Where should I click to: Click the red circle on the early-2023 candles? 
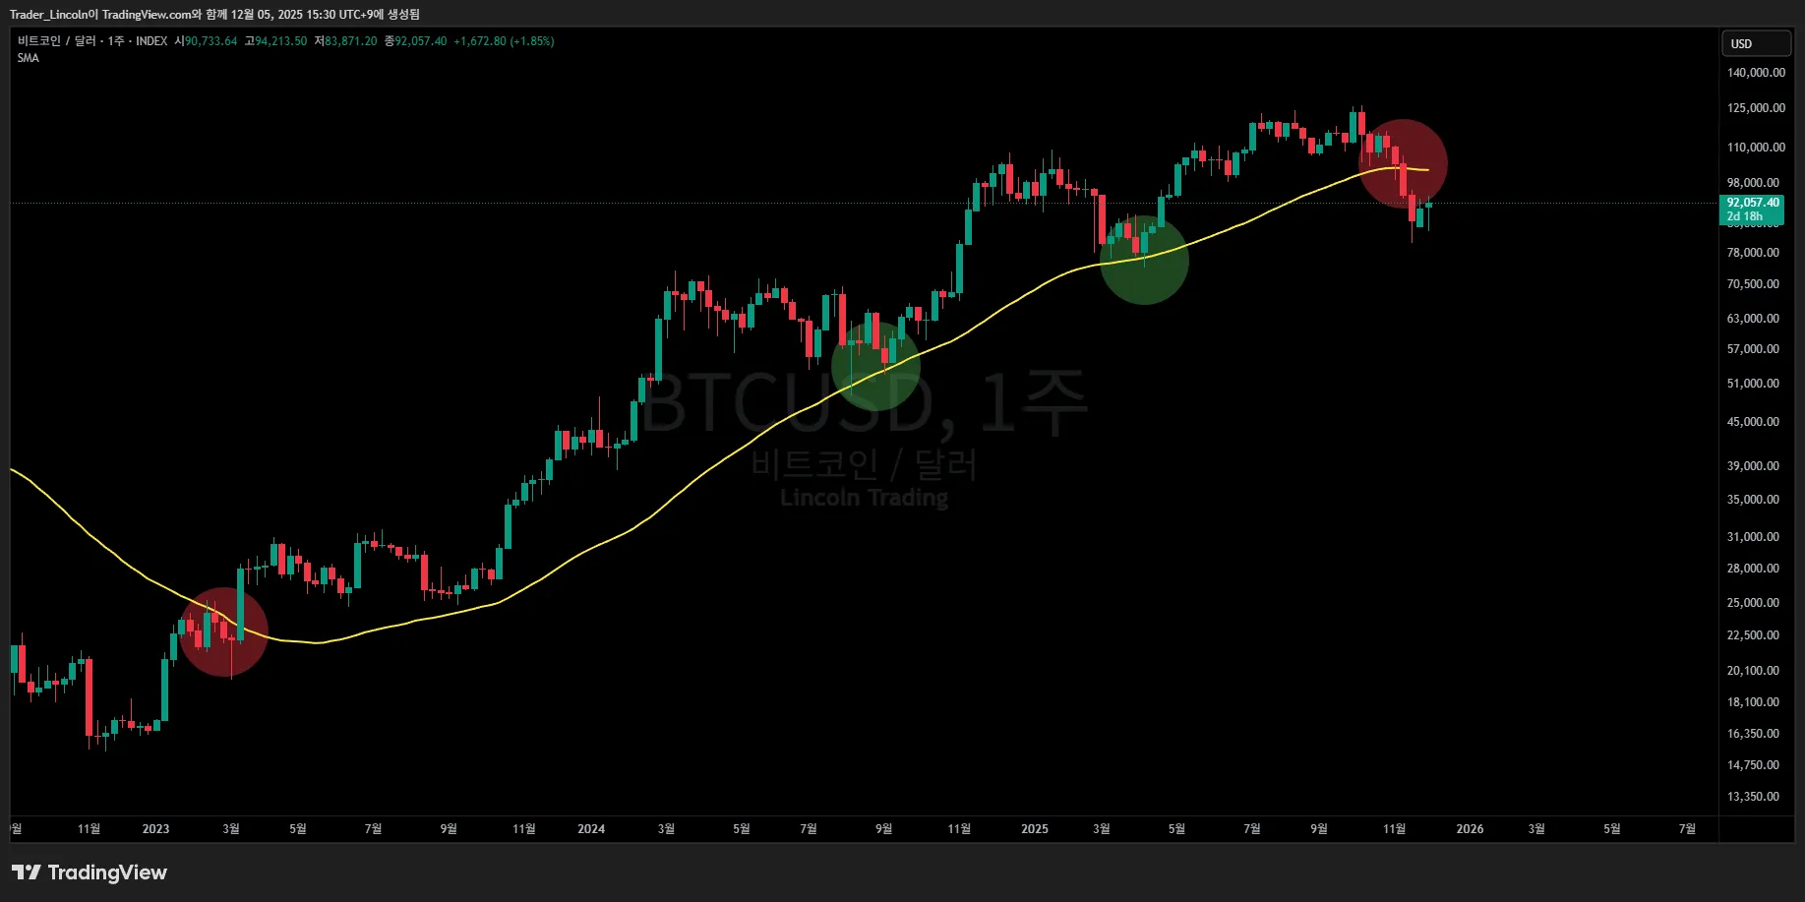click(223, 632)
